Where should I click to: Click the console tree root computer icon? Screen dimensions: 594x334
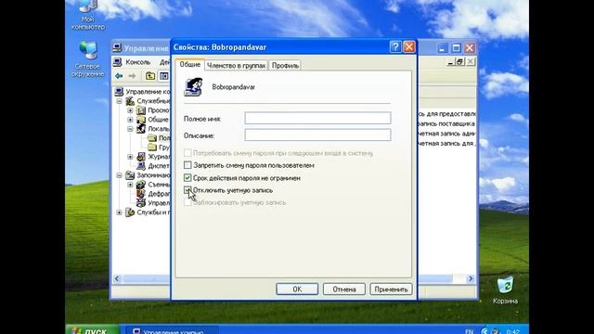pyautogui.click(x=119, y=92)
